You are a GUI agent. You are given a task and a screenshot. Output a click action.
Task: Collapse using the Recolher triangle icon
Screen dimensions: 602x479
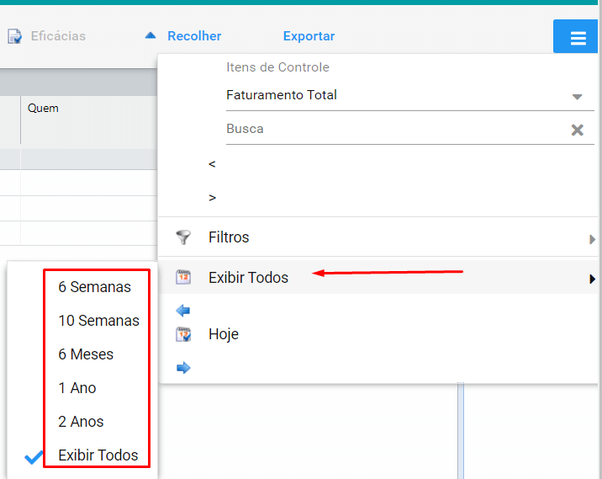pyautogui.click(x=150, y=35)
